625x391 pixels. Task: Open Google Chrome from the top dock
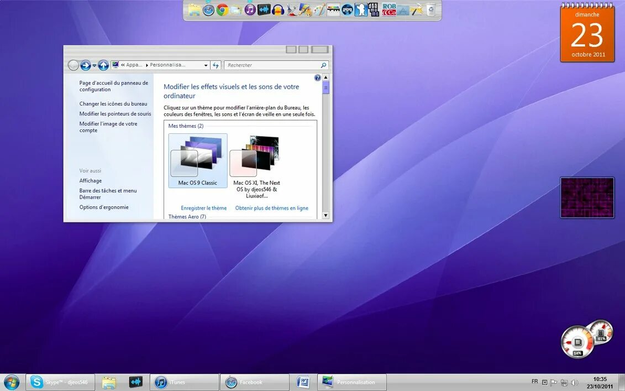pos(222,9)
